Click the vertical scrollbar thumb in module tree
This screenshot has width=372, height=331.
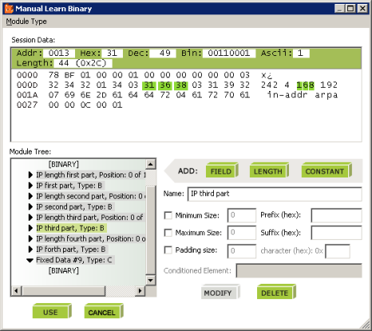coord(151,230)
